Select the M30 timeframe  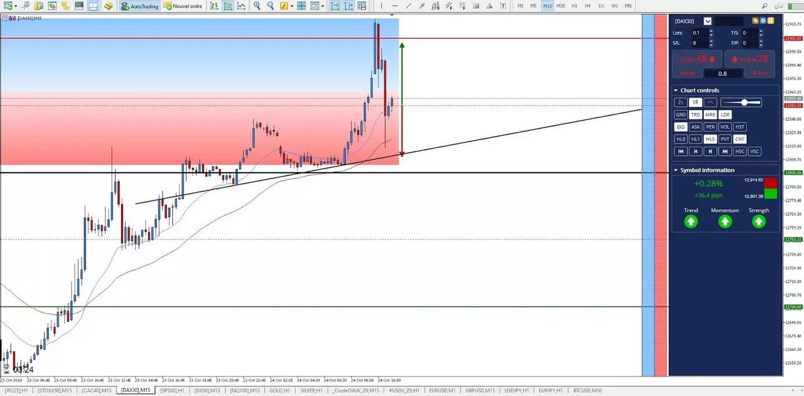click(560, 6)
